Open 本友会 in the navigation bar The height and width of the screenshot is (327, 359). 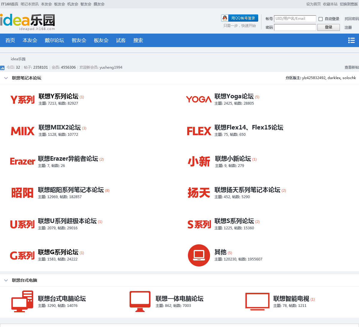point(30,40)
